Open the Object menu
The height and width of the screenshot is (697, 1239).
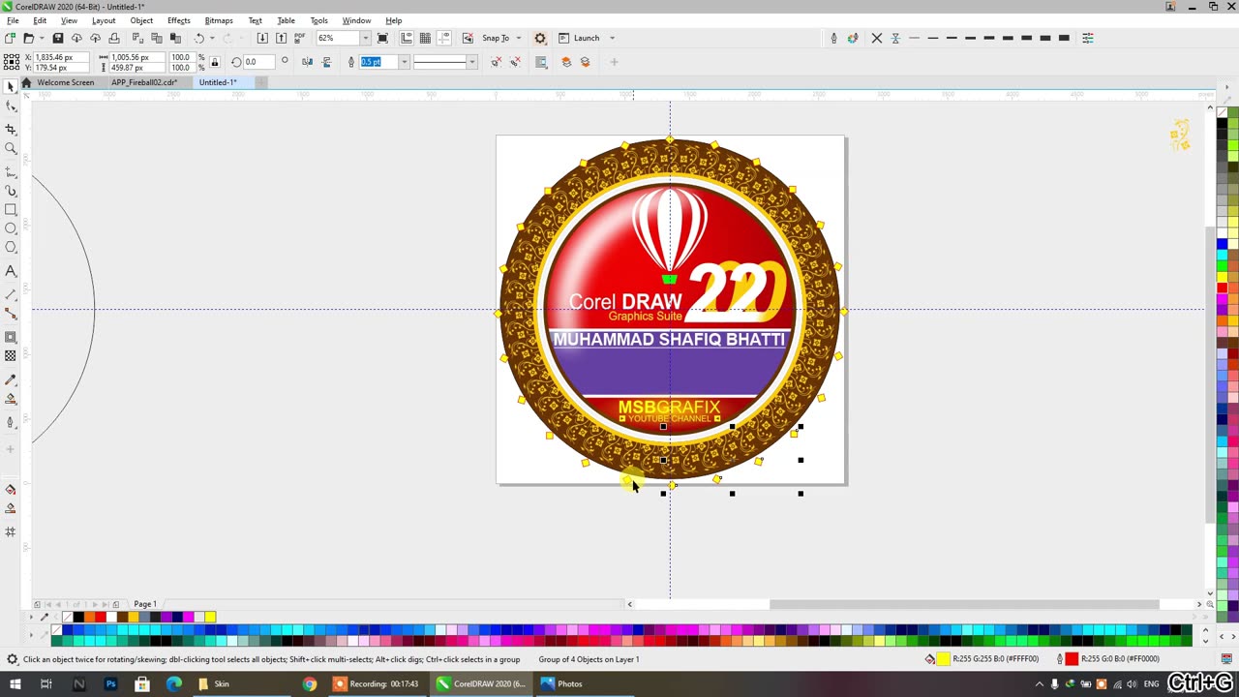141,20
